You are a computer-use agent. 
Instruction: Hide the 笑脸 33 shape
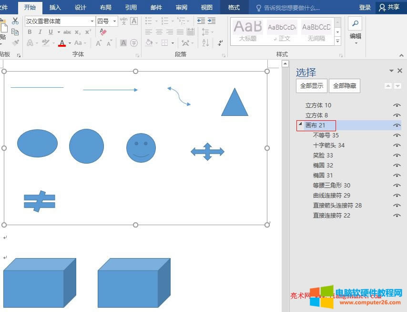click(x=397, y=155)
